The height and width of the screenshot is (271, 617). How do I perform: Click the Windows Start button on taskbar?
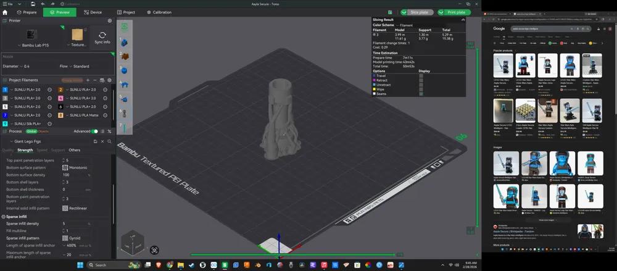80,265
